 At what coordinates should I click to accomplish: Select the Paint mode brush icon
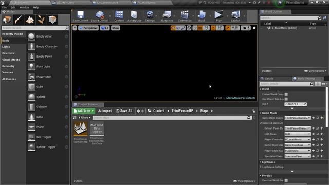coord(19,20)
